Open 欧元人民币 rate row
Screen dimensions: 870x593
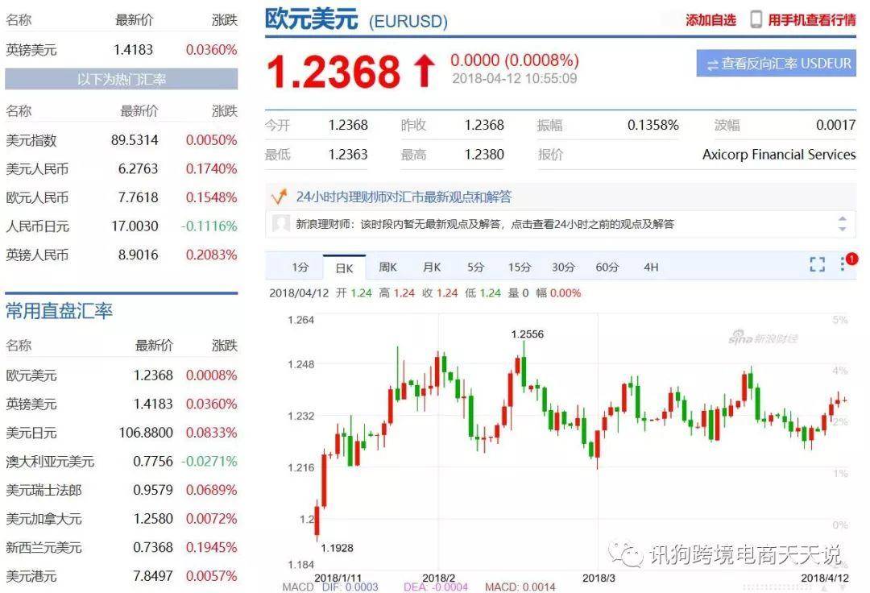click(122, 197)
